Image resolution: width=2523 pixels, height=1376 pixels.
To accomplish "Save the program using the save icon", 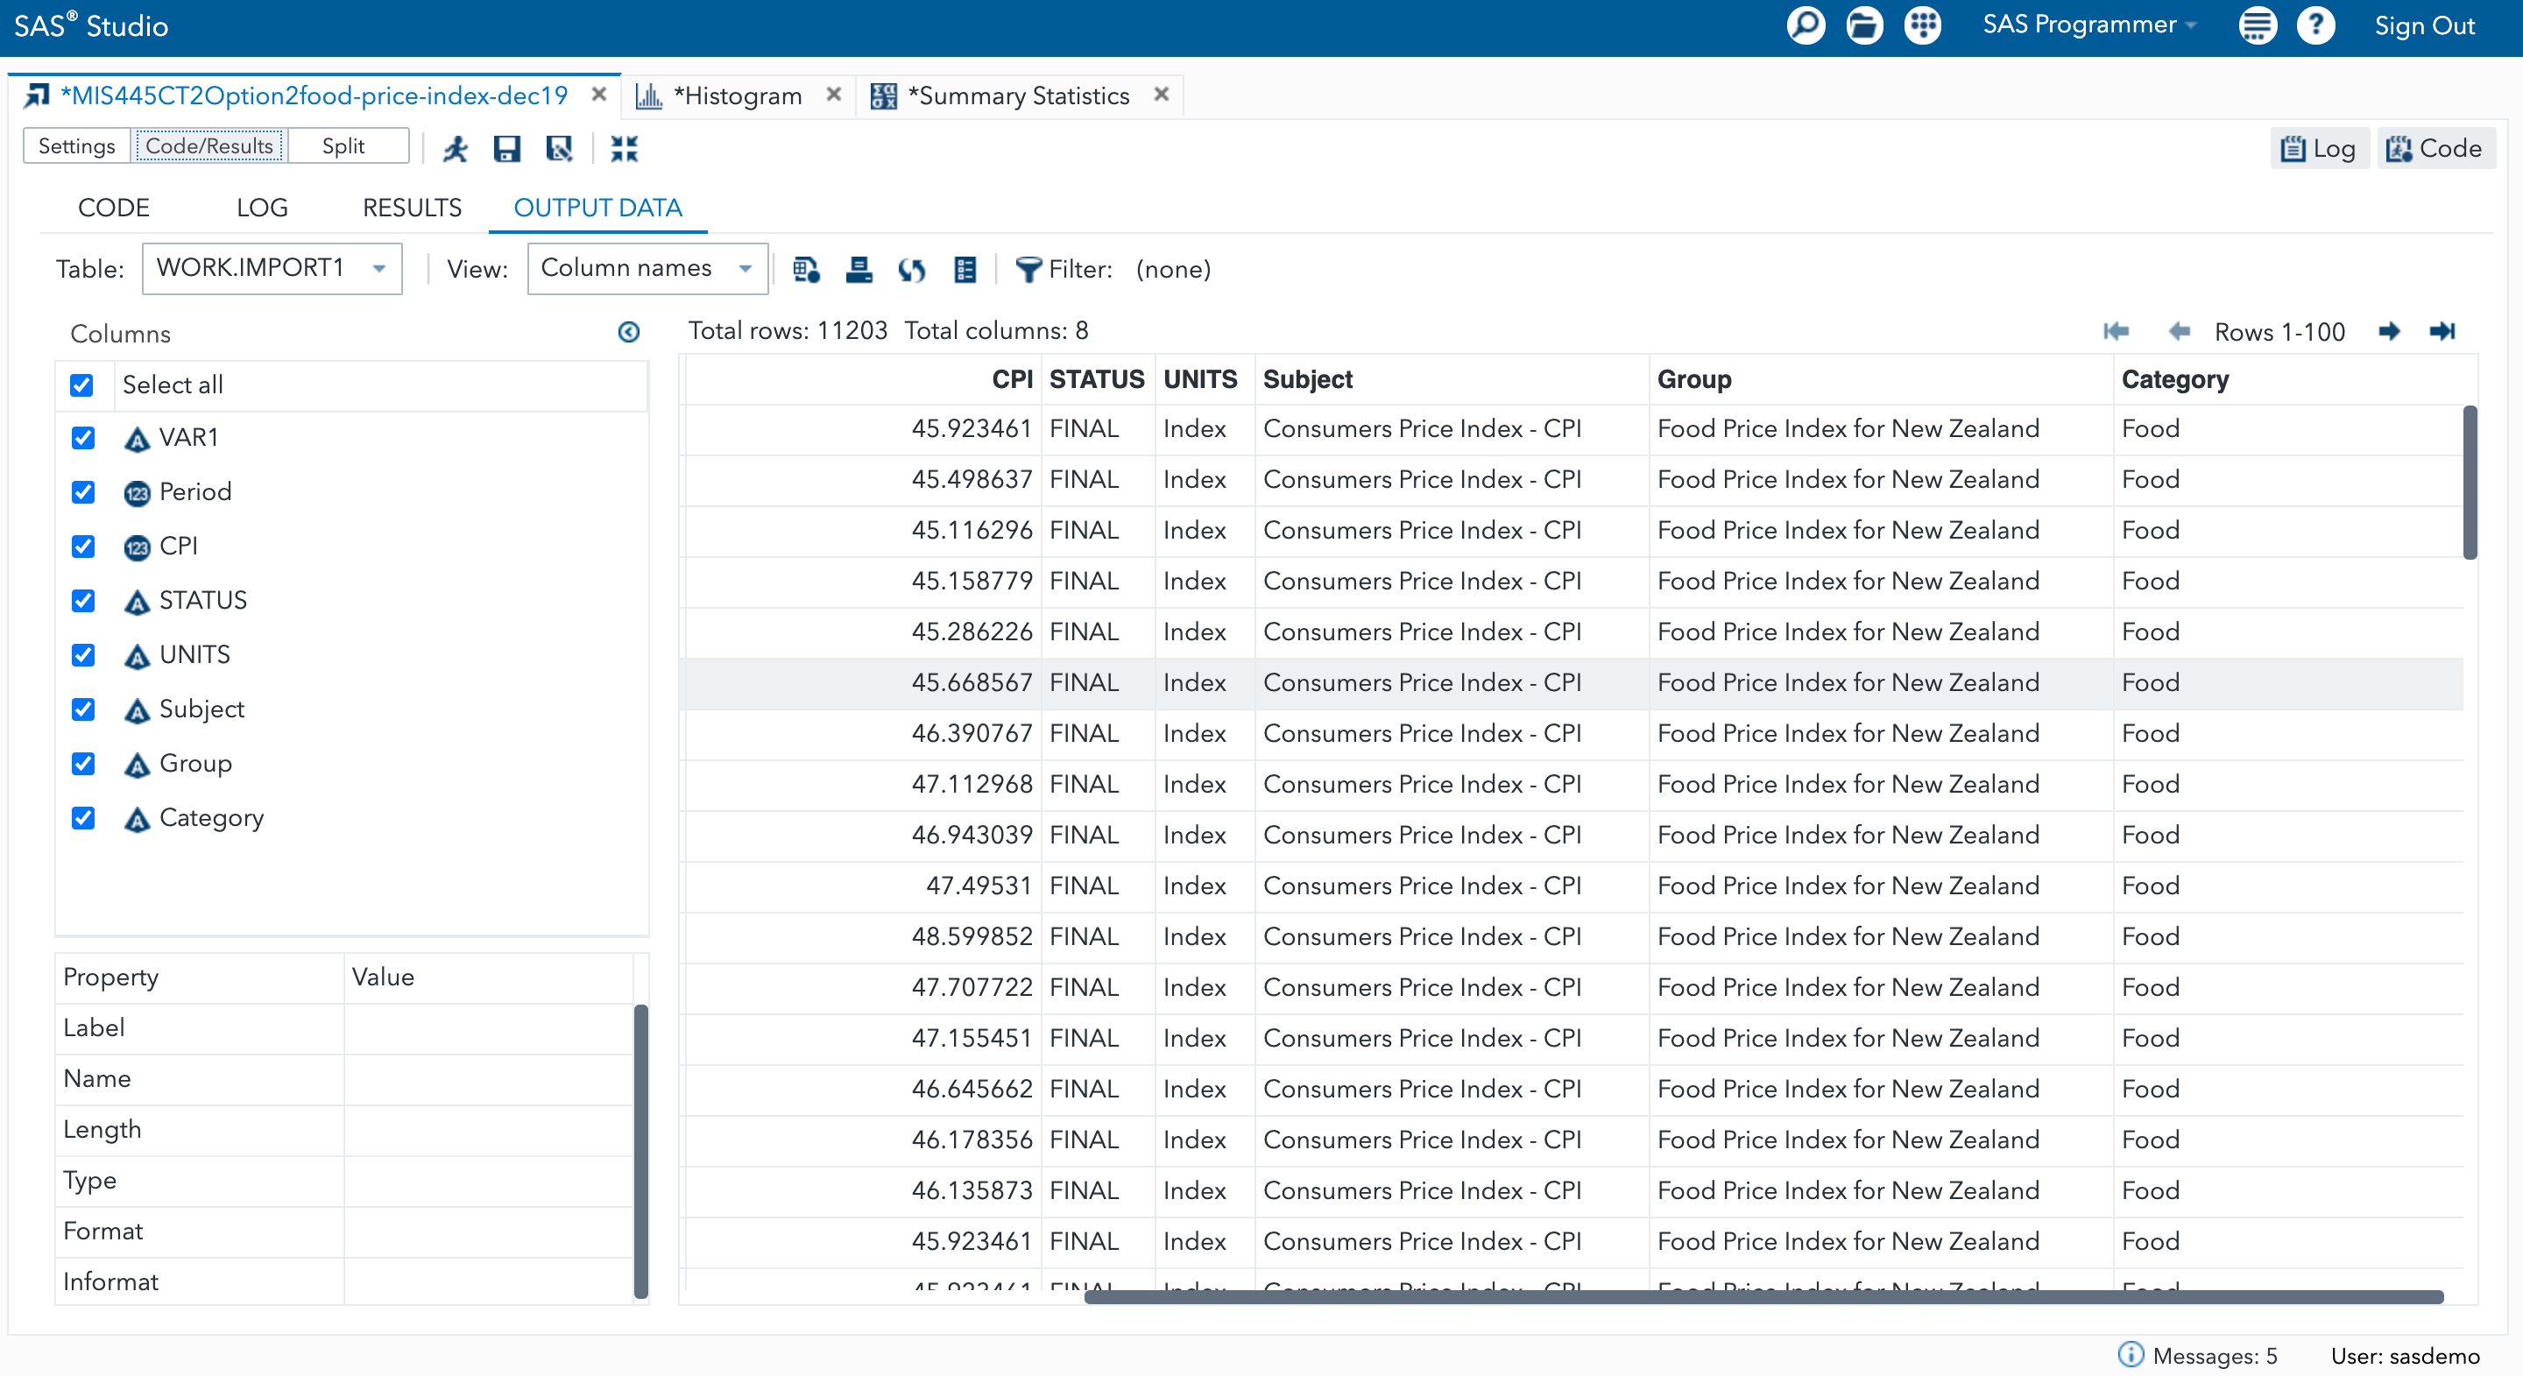I will [506, 148].
